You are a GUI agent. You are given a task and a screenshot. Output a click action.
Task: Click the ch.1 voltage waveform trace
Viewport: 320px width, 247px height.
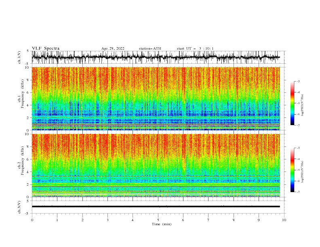point(156,57)
